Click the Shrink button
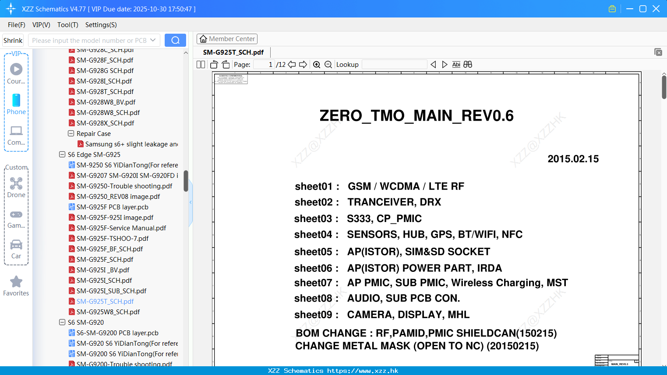Viewport: 667px width, 375px height. 13,40
